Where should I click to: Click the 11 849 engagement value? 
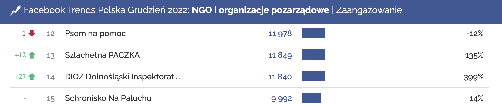280,55
